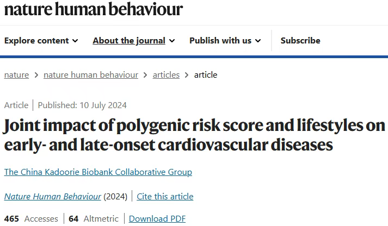The image size is (388, 226).
Task: Click the Subscribe link
Action: [300, 41]
